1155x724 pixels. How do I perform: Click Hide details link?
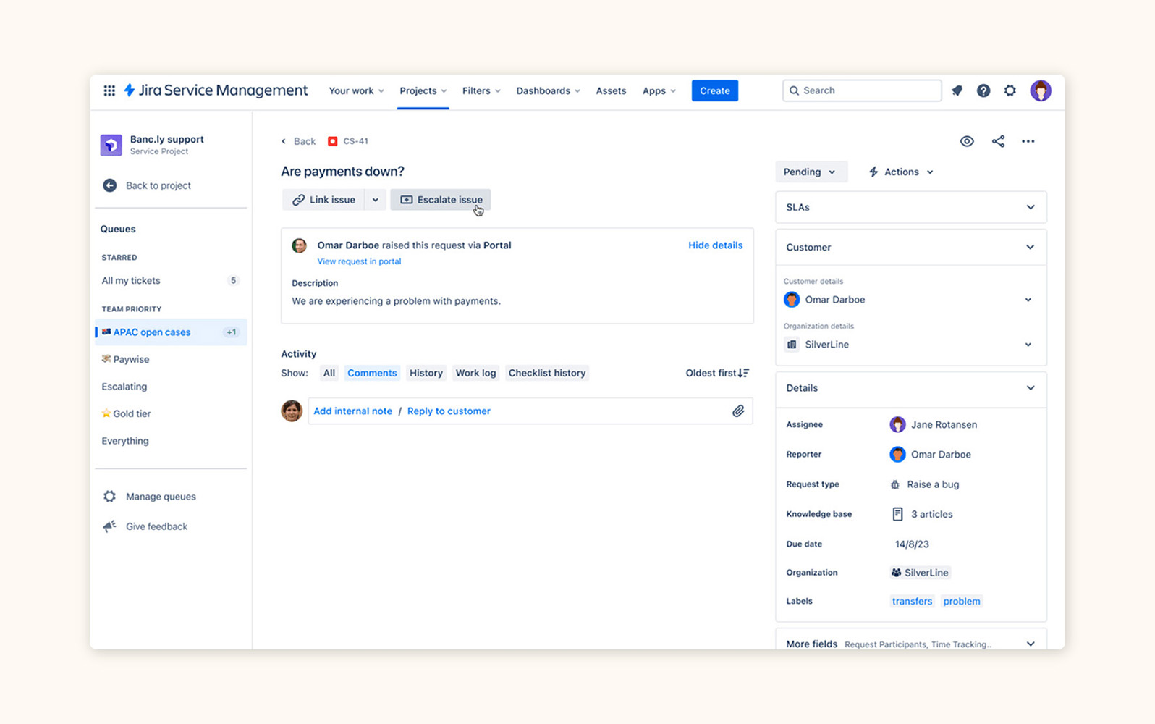point(715,245)
